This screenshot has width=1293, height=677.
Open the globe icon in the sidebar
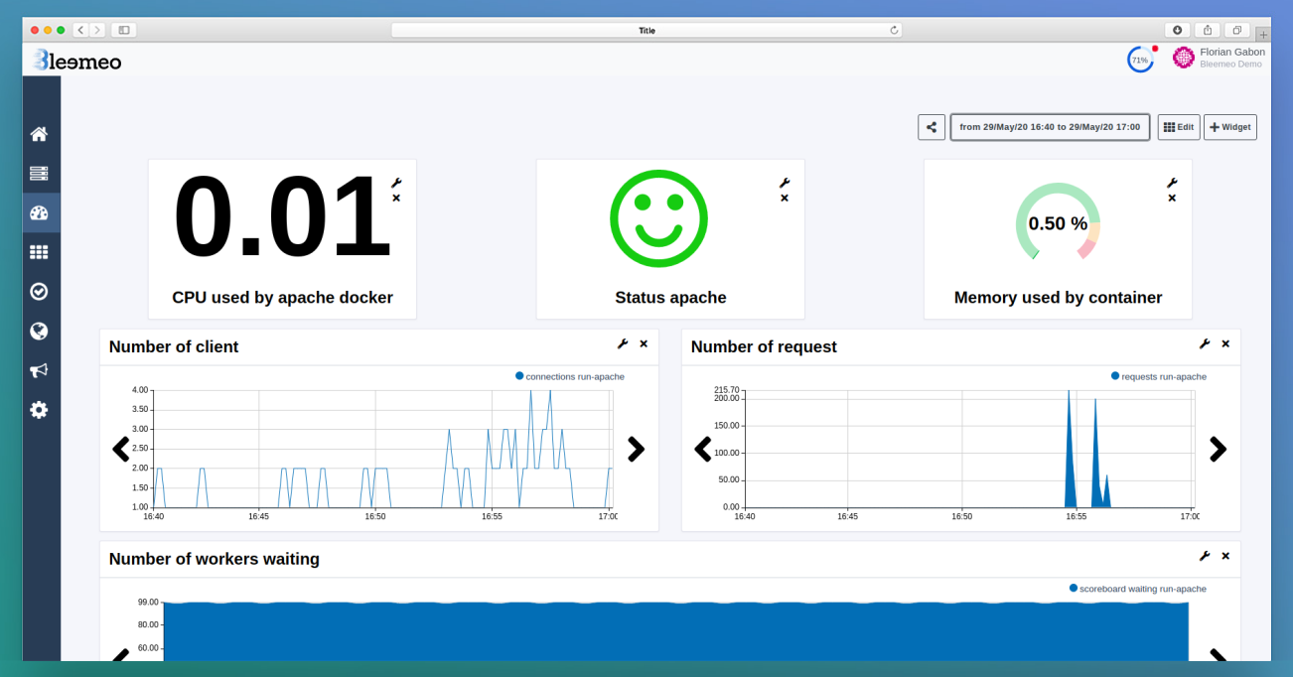point(39,331)
